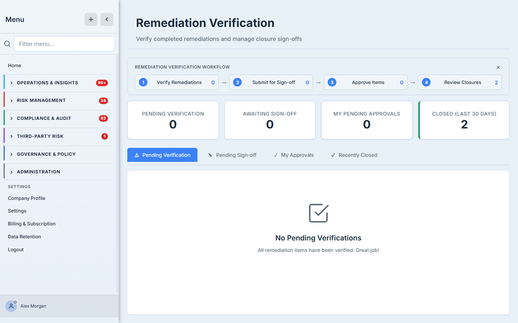Switch to the Pending Verification tab
The height and width of the screenshot is (323, 518).
162,155
